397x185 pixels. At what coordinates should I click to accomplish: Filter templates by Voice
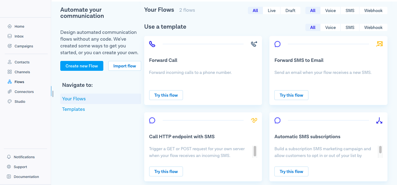pos(330,27)
